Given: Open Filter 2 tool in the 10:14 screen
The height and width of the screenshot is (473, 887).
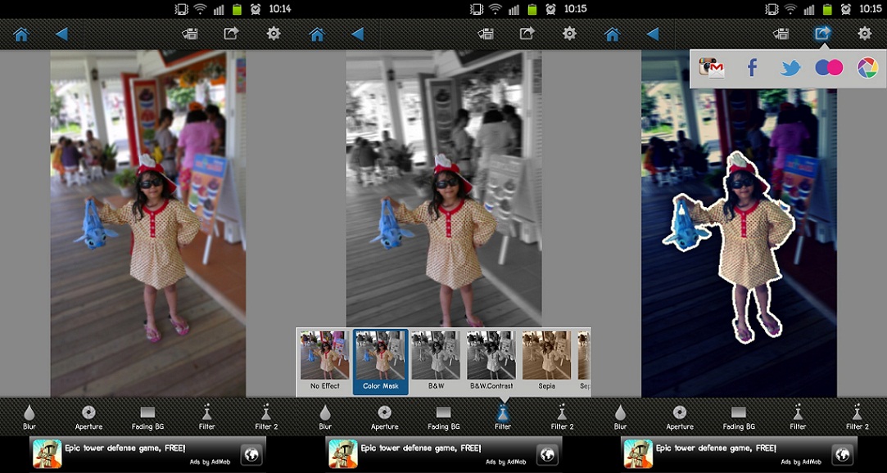Looking at the screenshot, I should 266,417.
